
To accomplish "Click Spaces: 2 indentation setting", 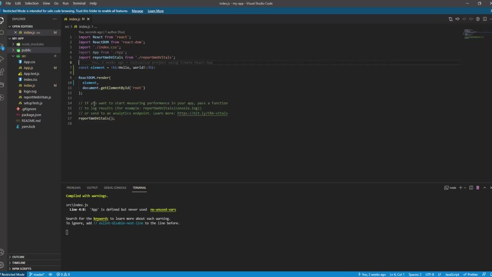I will [x=415, y=274].
